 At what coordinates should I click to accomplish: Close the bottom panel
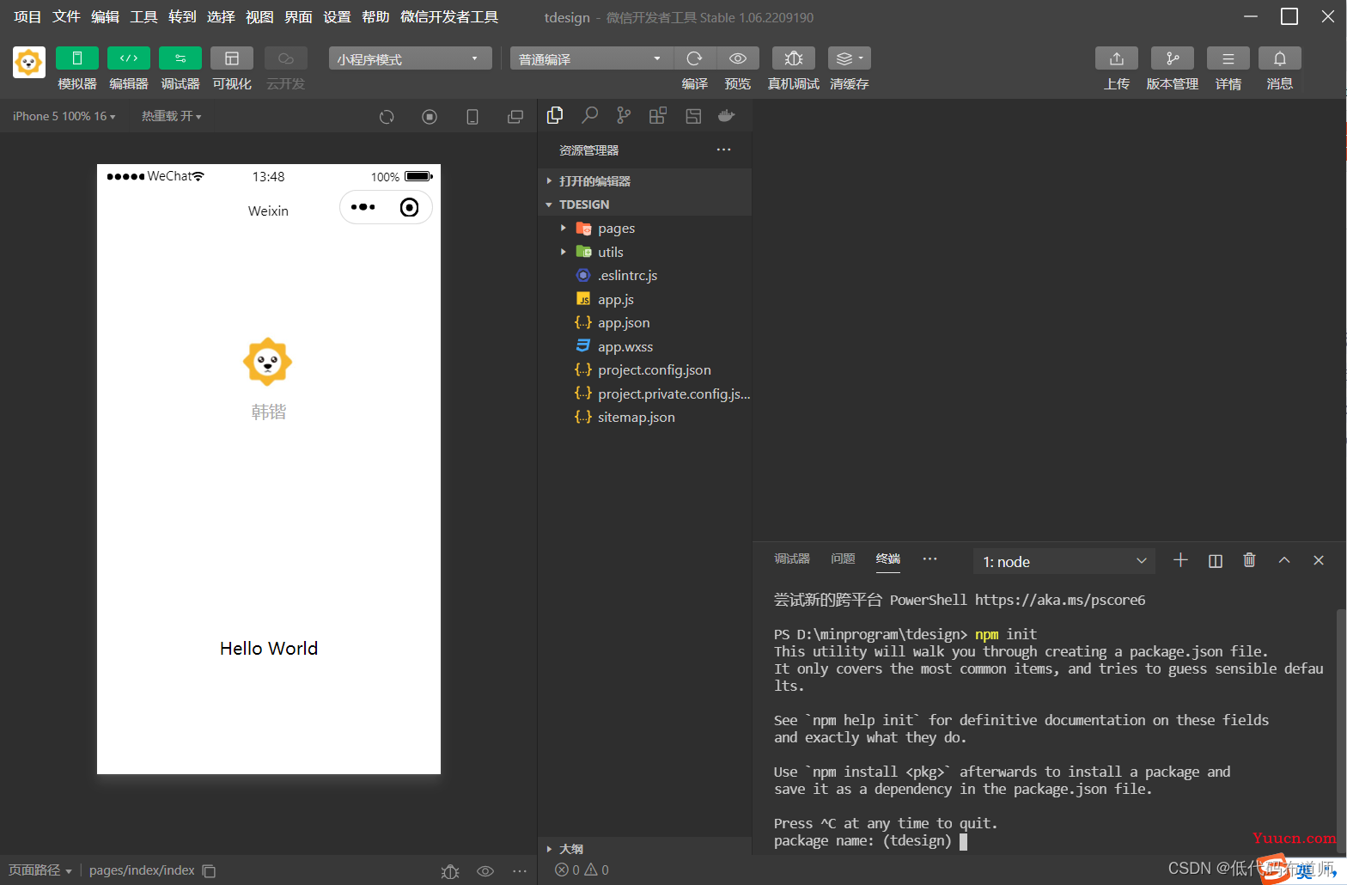point(1319,560)
